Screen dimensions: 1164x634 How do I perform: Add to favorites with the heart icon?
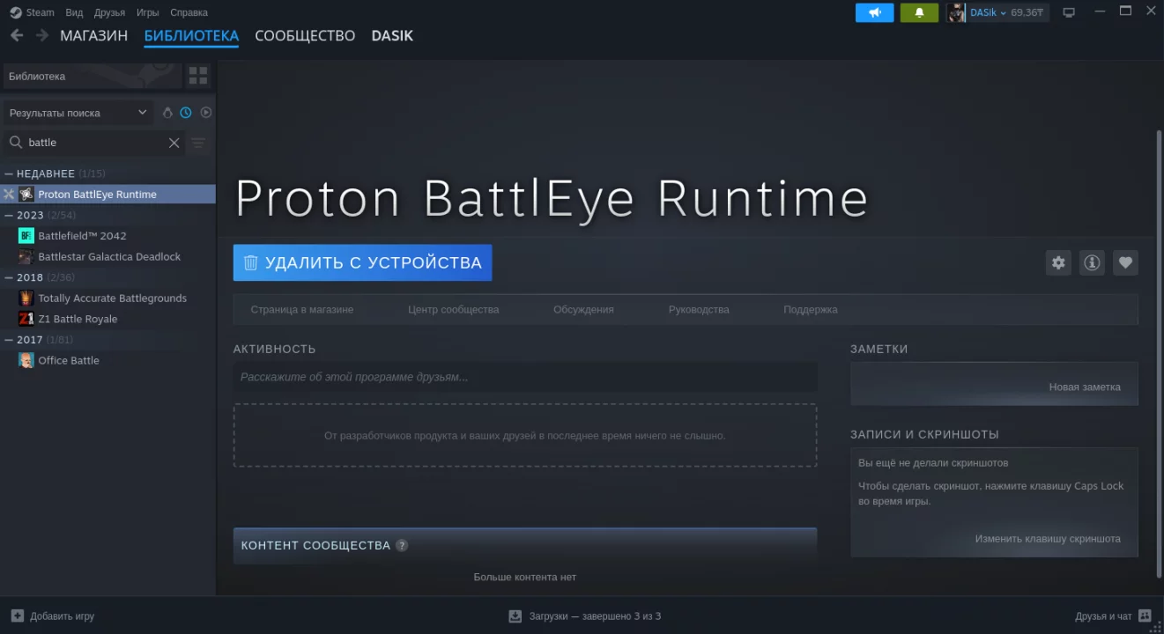point(1125,262)
